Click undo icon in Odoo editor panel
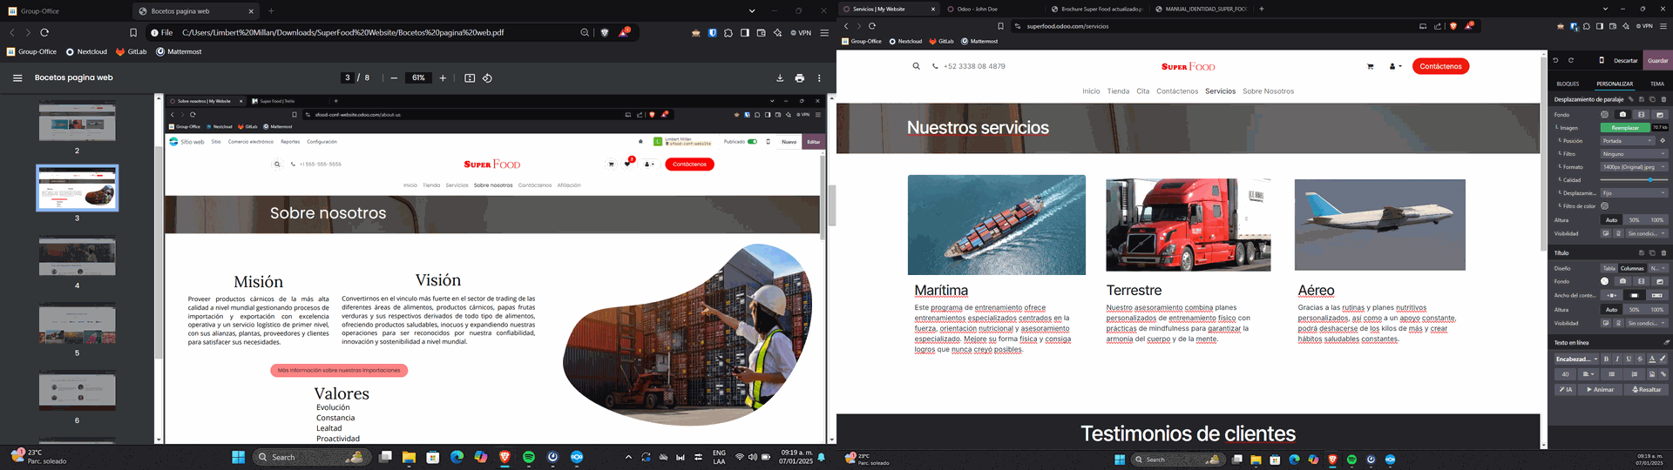1673x470 pixels. point(1555,60)
